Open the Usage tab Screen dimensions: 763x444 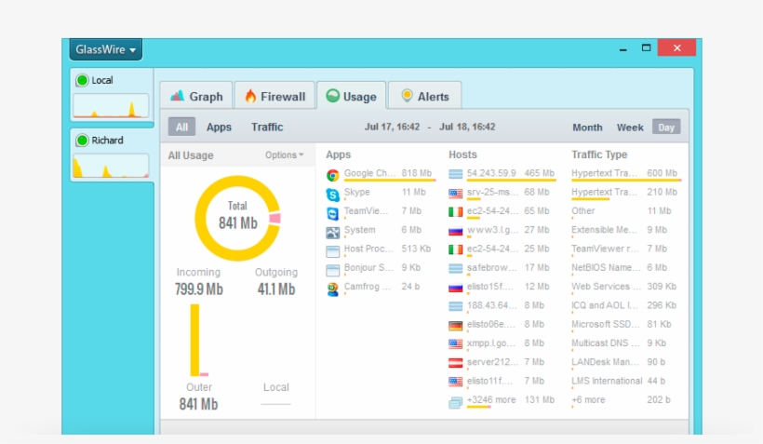(352, 97)
